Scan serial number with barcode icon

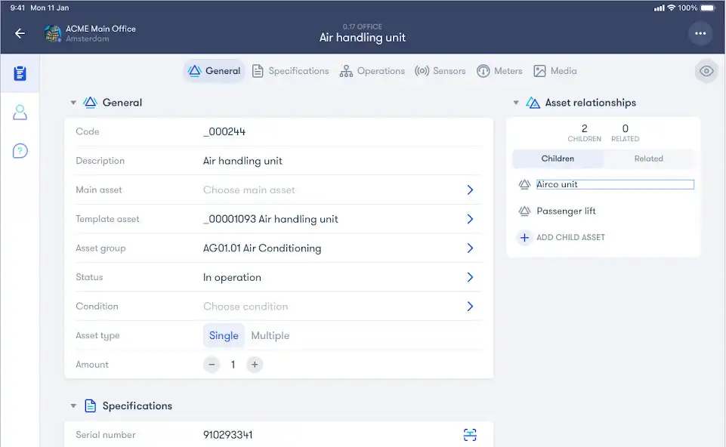point(469,434)
